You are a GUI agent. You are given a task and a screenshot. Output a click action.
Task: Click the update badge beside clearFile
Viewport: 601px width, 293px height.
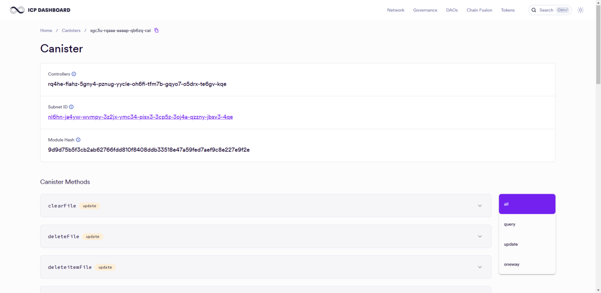point(90,206)
